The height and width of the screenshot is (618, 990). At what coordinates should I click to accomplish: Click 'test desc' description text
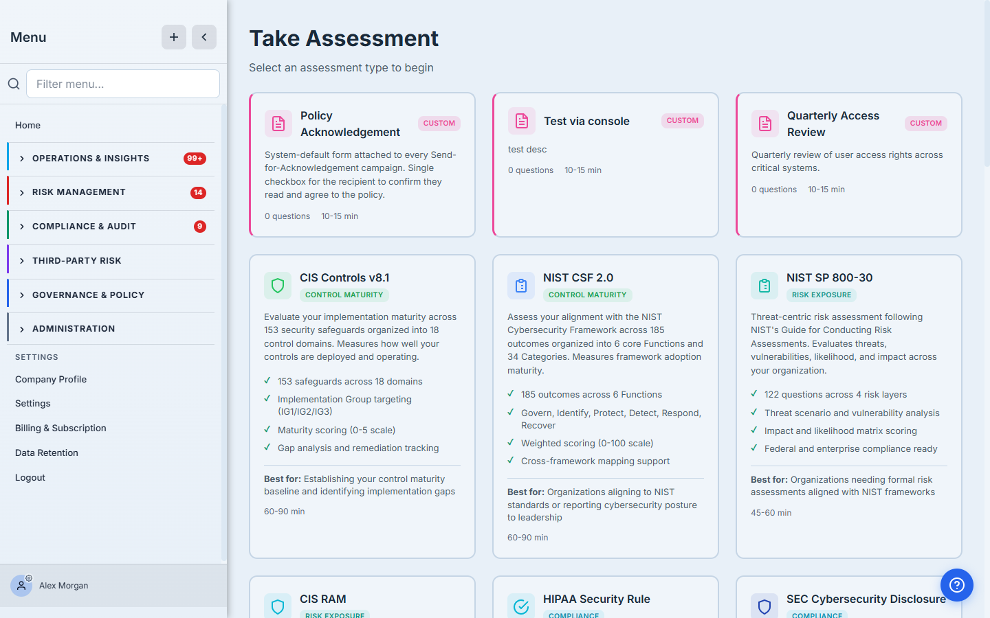tap(527, 150)
